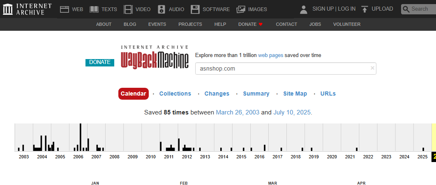Open the About menu item
This screenshot has height=185, width=436.
tap(104, 25)
